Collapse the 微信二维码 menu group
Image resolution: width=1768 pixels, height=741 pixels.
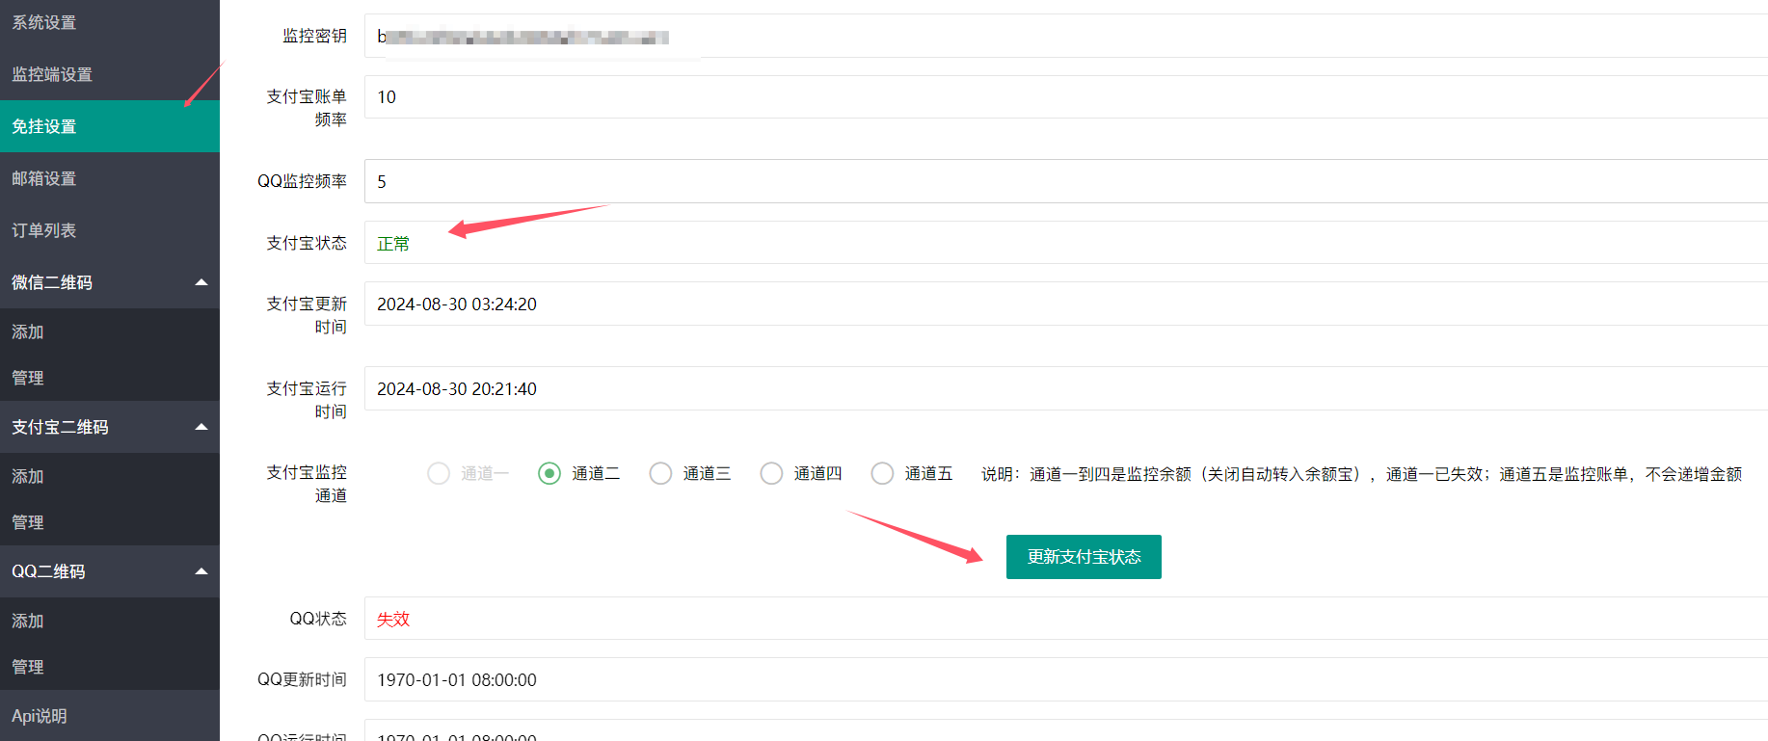[x=110, y=282]
